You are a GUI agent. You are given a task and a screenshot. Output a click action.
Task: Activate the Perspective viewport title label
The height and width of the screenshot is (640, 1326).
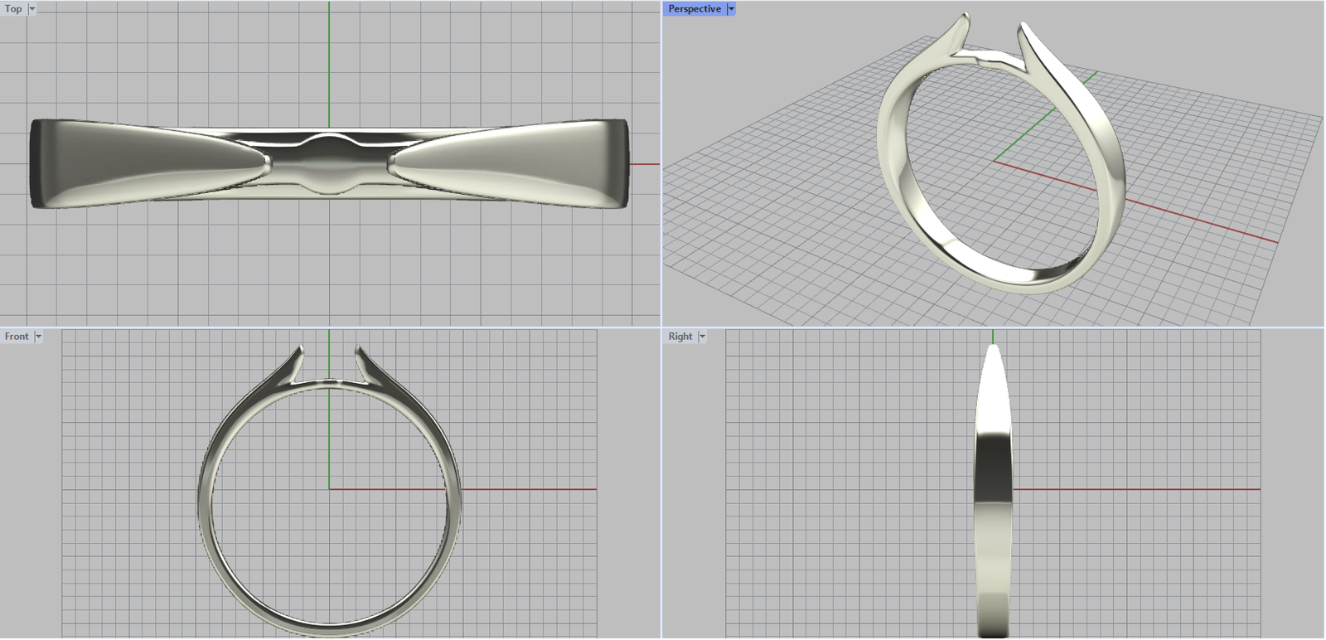[694, 9]
